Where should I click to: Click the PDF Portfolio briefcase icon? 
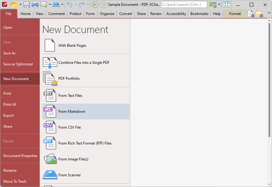[50, 79]
